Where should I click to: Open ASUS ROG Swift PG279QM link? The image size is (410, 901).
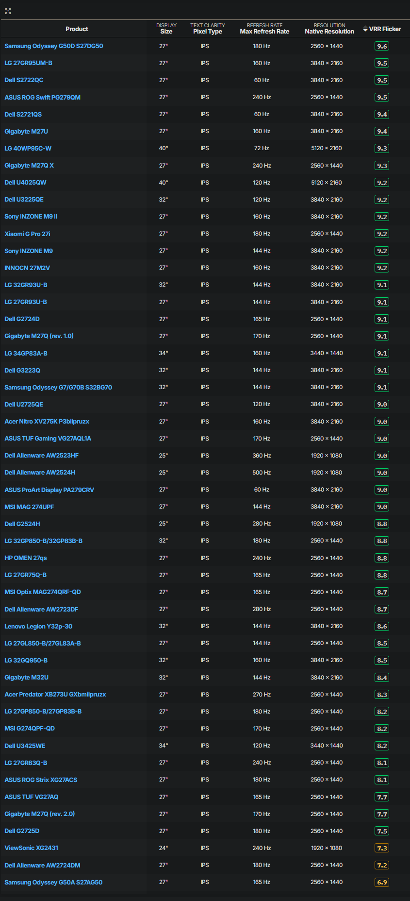coord(43,97)
